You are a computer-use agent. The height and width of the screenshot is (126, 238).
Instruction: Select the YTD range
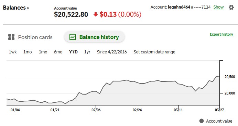click(x=73, y=52)
